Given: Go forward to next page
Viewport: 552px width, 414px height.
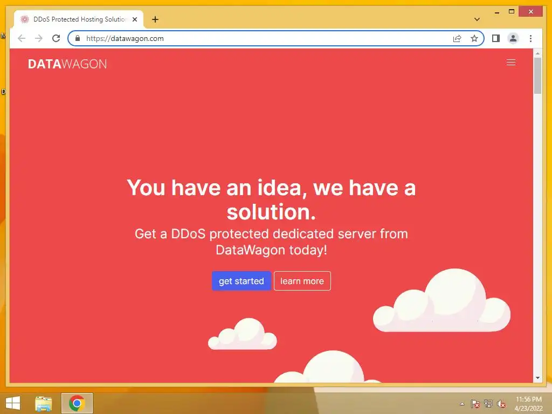Looking at the screenshot, I should [39, 38].
